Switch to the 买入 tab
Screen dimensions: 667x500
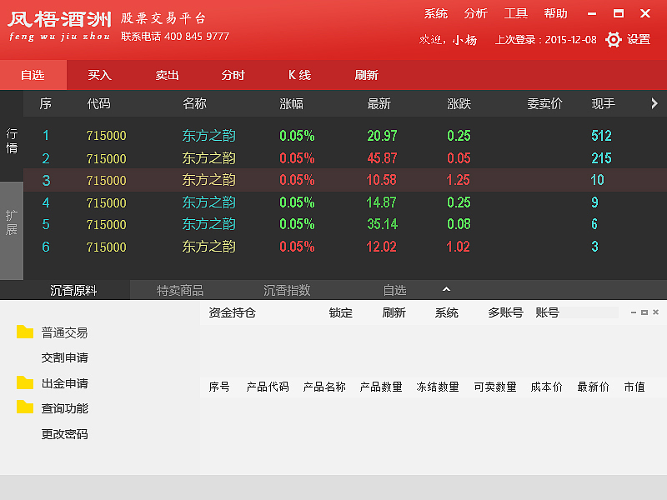click(99, 75)
